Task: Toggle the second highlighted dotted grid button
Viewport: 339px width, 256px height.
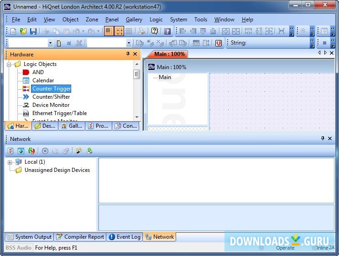Action: point(119,31)
